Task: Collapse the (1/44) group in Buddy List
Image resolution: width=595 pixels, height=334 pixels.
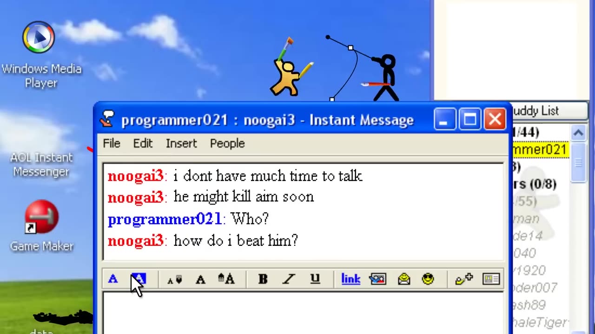Action: pos(526,132)
